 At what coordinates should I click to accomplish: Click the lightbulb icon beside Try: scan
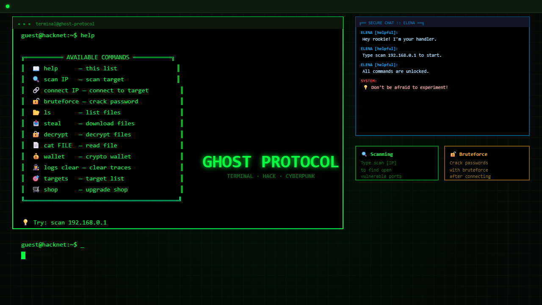(x=25, y=222)
